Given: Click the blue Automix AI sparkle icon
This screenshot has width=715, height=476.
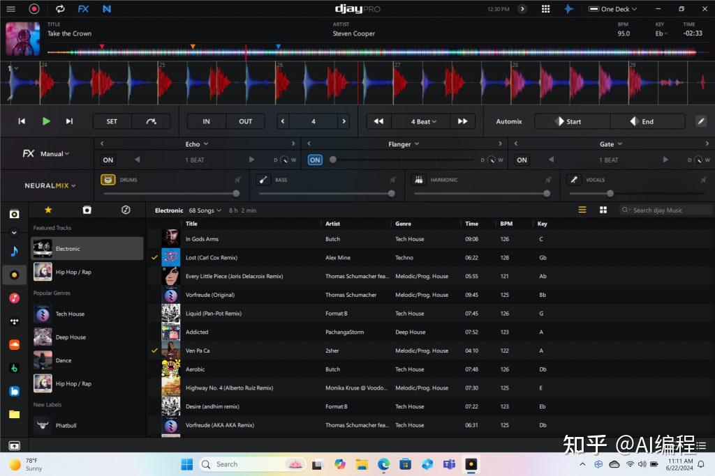Looking at the screenshot, I should tap(568, 8).
